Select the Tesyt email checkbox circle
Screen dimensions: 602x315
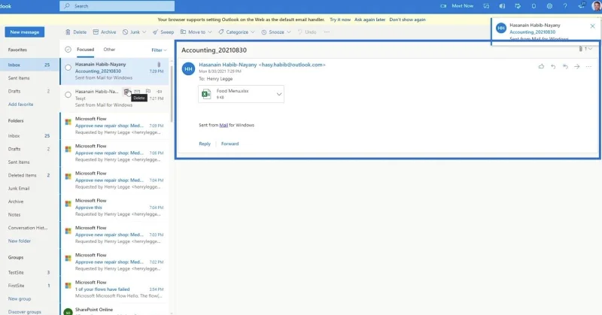pyautogui.click(x=68, y=95)
